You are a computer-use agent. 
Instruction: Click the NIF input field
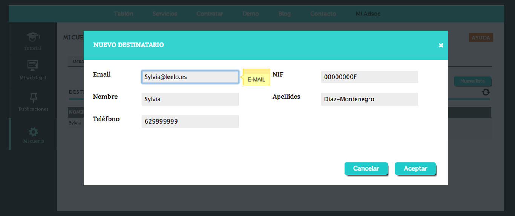pyautogui.click(x=369, y=77)
